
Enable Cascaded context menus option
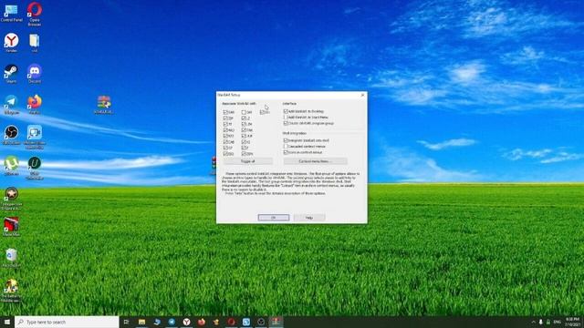click(x=286, y=146)
